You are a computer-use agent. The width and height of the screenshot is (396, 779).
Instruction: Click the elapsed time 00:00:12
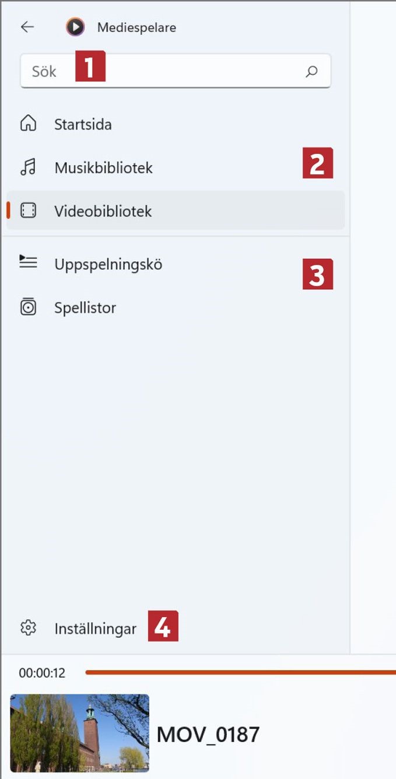pyautogui.click(x=42, y=673)
